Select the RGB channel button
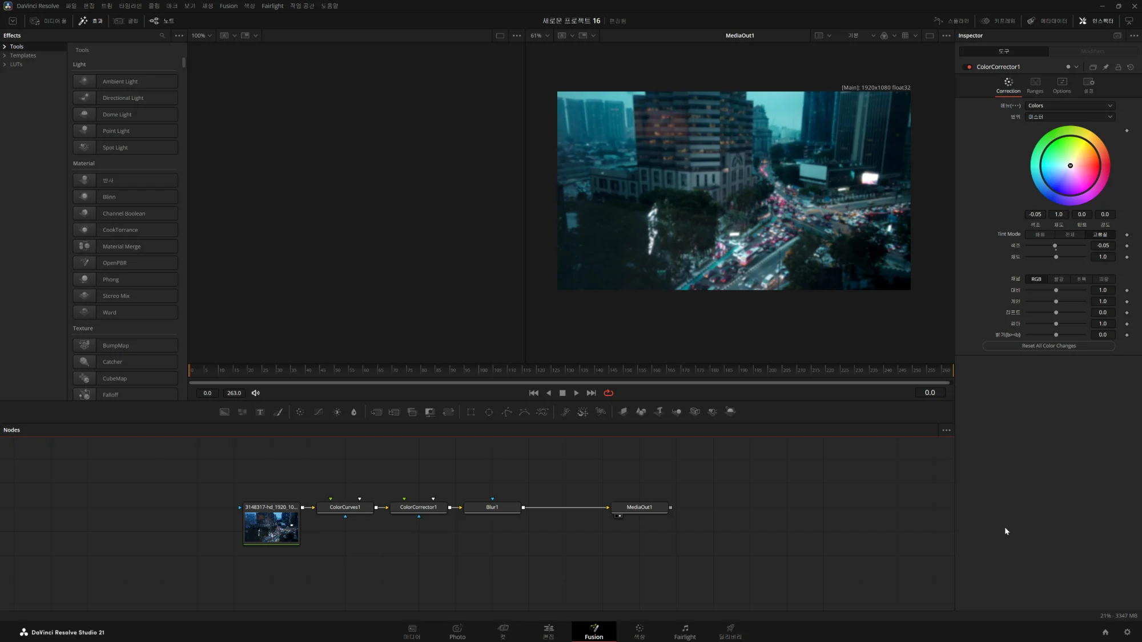Screen dimensions: 1142x642 [x=1036, y=279]
